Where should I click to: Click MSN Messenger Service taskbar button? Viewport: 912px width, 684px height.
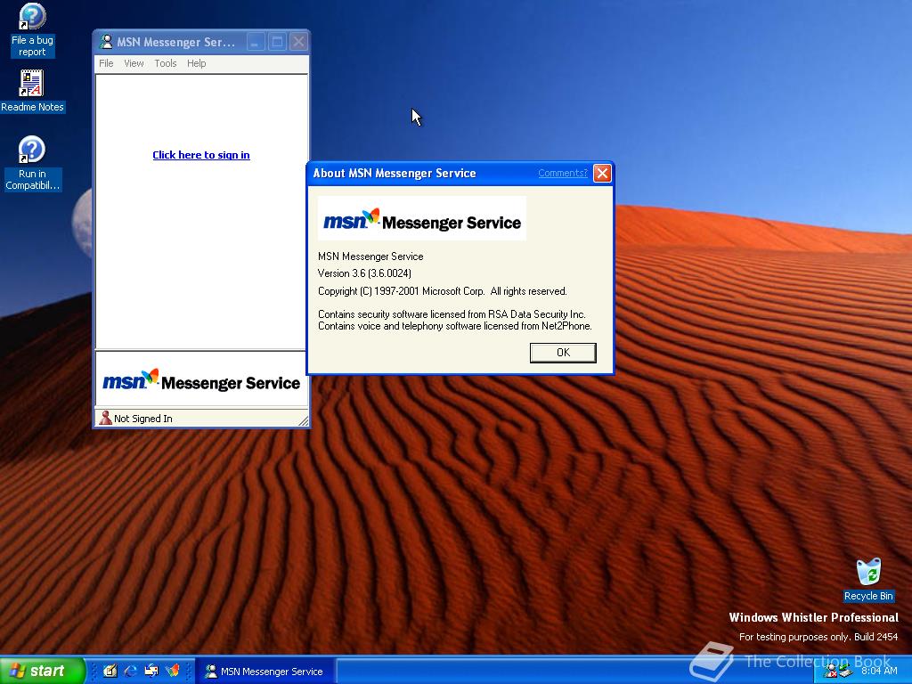(265, 672)
